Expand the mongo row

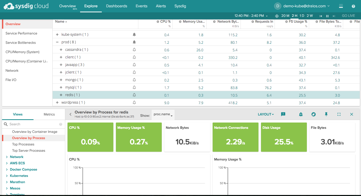click(x=61, y=80)
